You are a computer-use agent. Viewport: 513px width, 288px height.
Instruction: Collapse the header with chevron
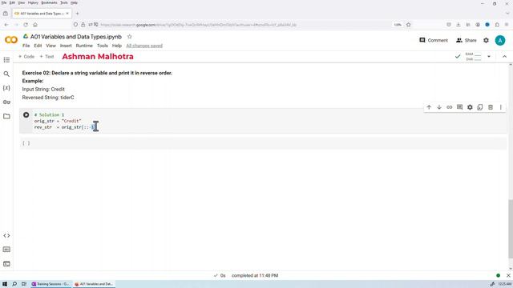click(x=504, y=57)
